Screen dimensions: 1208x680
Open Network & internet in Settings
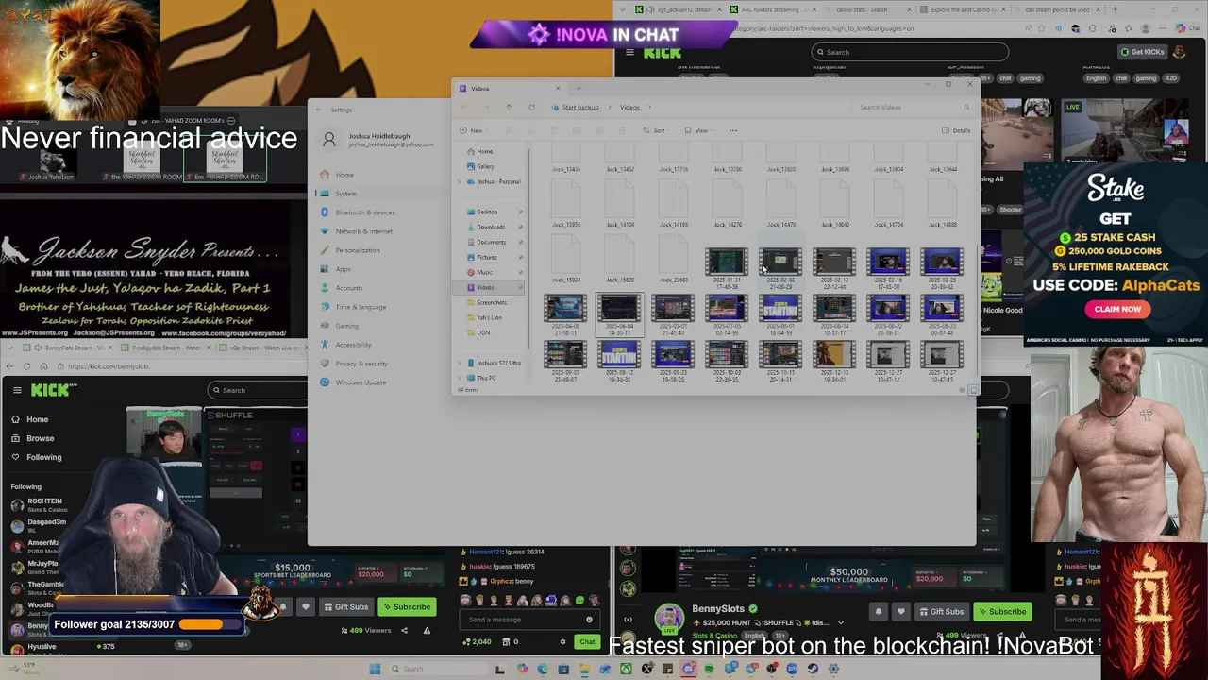click(363, 231)
